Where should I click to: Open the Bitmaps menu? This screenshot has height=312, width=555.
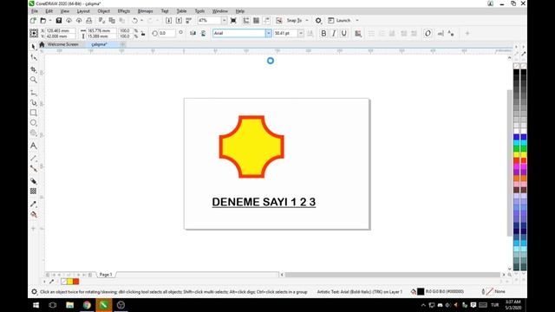tap(145, 11)
